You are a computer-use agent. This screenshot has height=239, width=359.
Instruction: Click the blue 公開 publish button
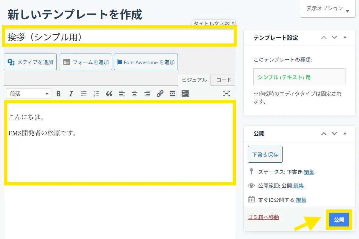pos(339,220)
